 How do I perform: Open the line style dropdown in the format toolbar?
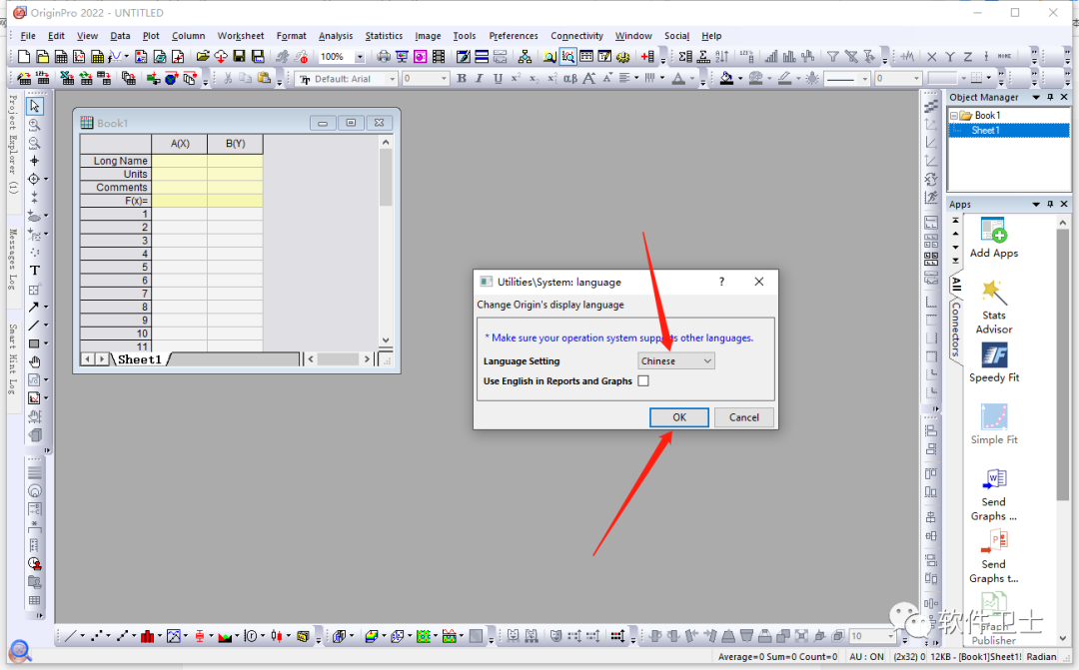864,79
